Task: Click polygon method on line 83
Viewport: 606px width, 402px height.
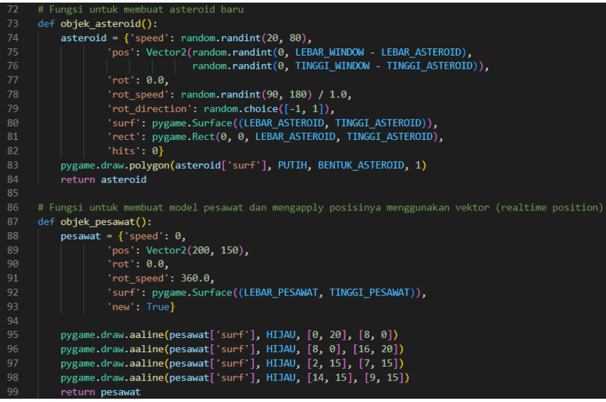Action: point(149,165)
